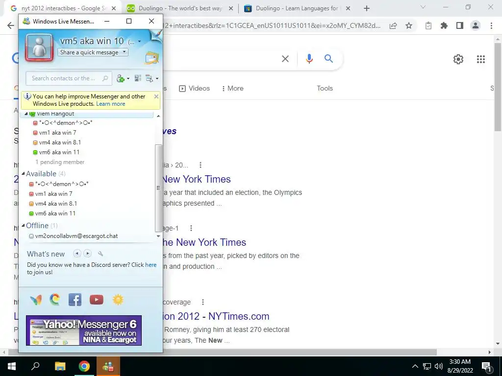Open the Chrome profile avatar icon
This screenshot has width=502, height=376.
[476, 25]
